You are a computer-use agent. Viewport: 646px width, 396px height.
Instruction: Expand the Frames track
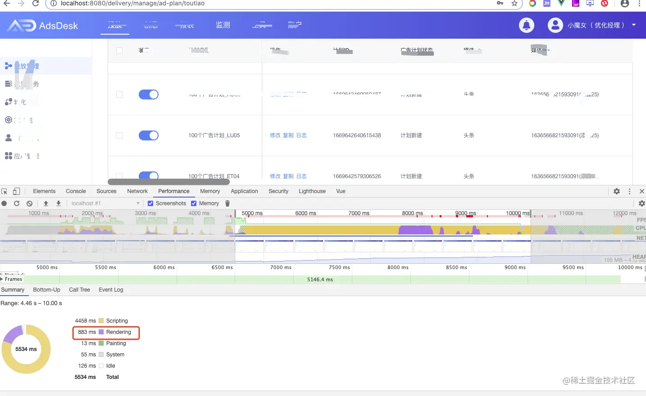coord(2,279)
